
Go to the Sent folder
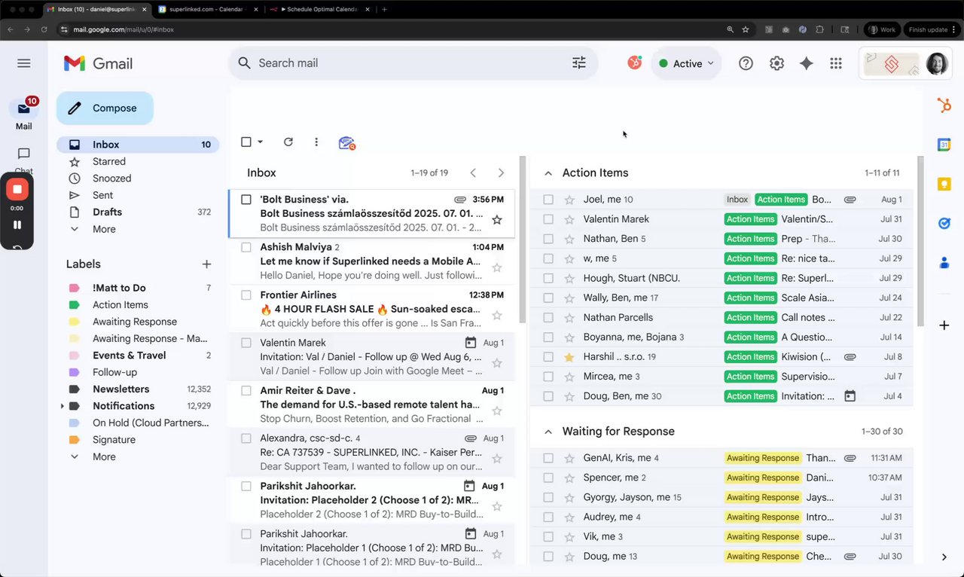[102, 195]
